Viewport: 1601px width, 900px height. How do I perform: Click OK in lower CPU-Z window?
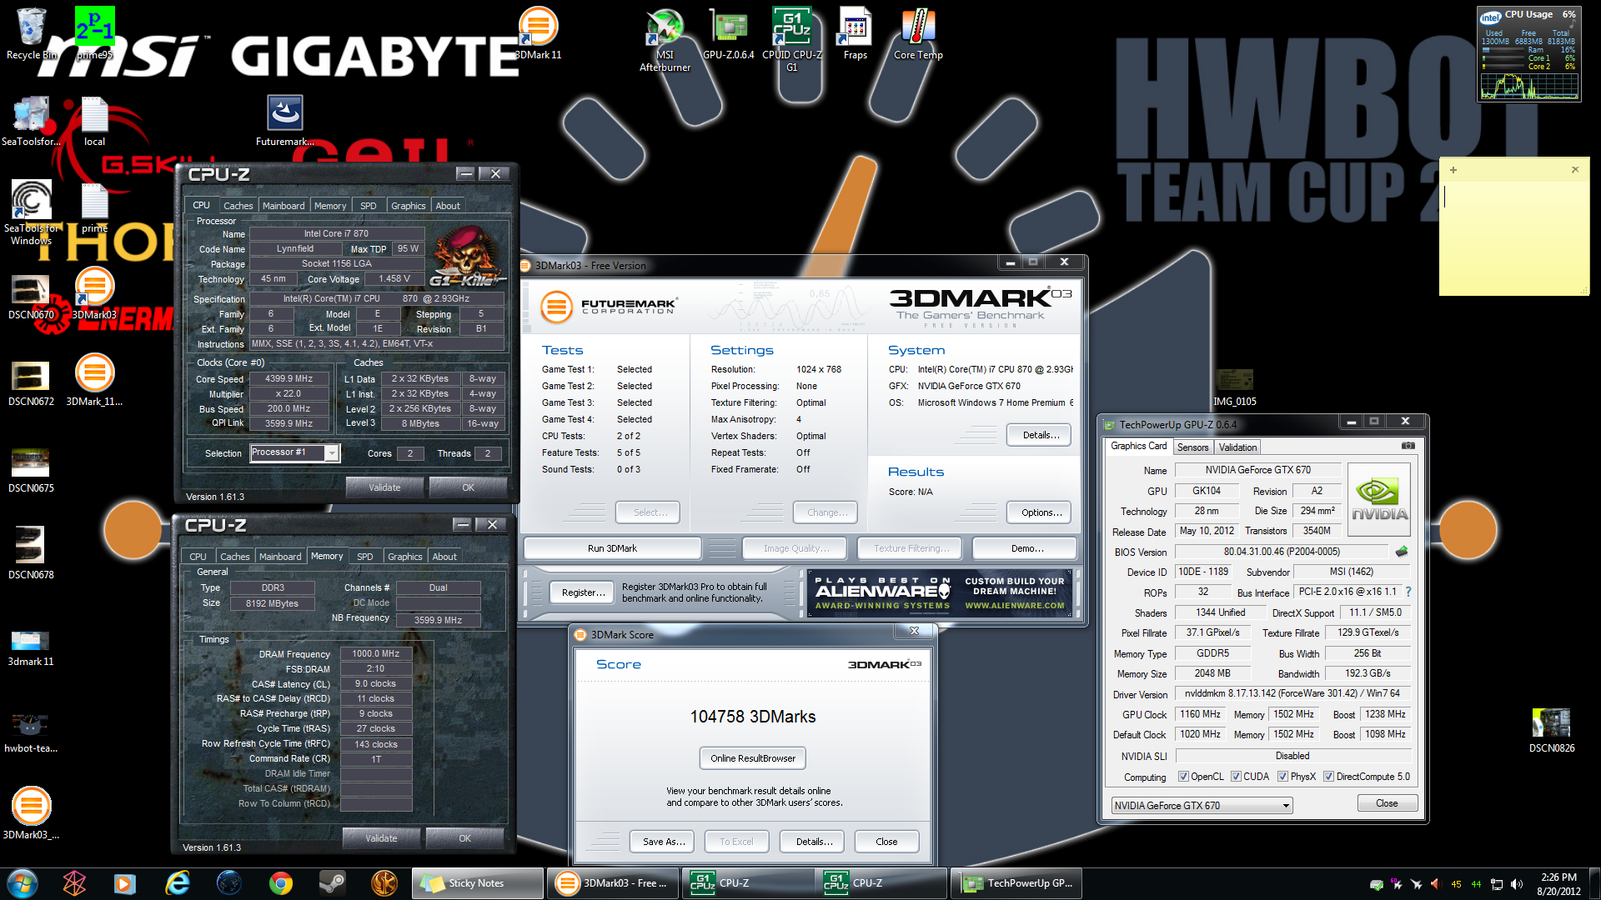pyautogui.click(x=464, y=838)
